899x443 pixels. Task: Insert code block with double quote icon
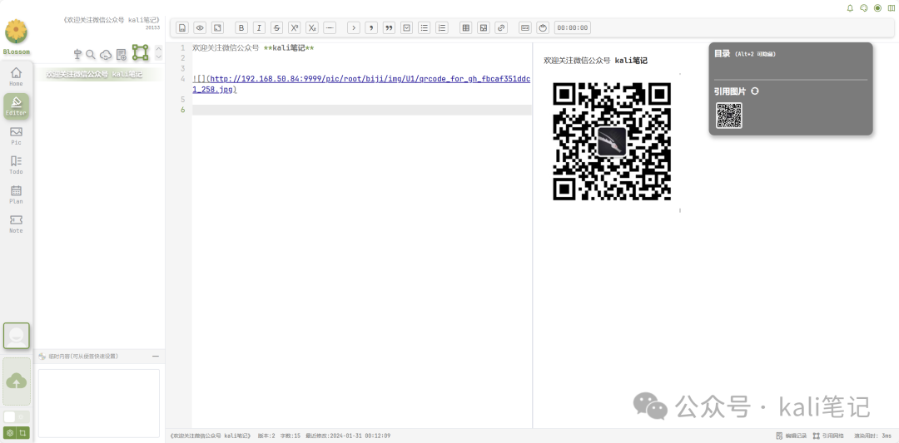click(389, 27)
